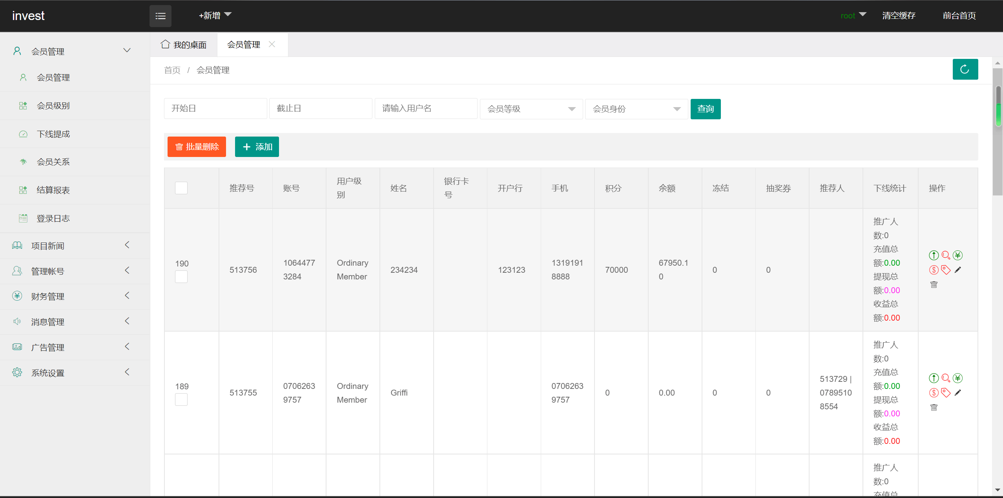
Task: Open 结算报表 in the sidebar
Action: tap(75, 190)
